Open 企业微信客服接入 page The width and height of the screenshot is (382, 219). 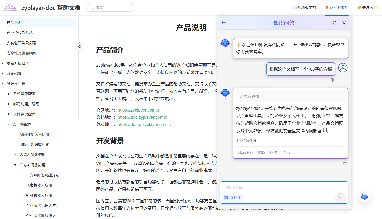pyautogui.click(x=41, y=216)
